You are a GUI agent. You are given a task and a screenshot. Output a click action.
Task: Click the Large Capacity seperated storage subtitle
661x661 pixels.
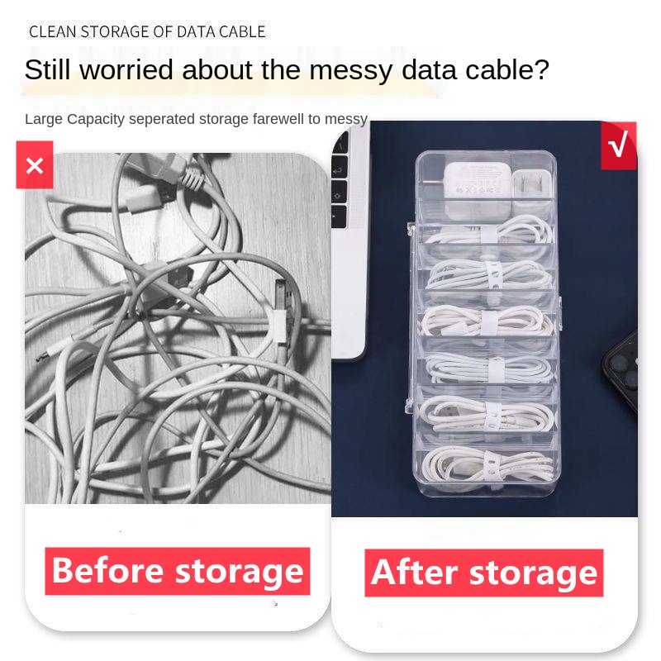[196, 119]
